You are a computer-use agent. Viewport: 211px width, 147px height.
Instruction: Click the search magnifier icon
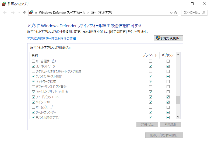point(203,13)
